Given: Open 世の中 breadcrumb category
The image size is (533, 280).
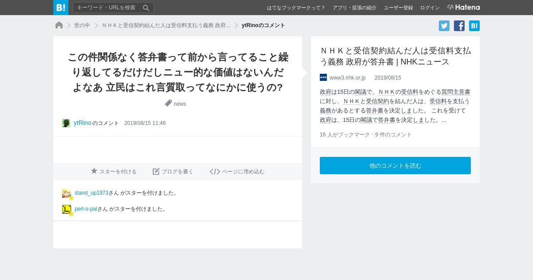Looking at the screenshot, I should pyautogui.click(x=82, y=25).
